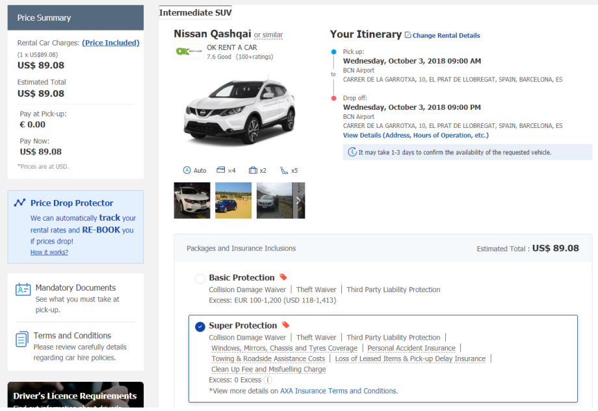
Task: Click the Change Rental Details link
Action: (x=446, y=36)
